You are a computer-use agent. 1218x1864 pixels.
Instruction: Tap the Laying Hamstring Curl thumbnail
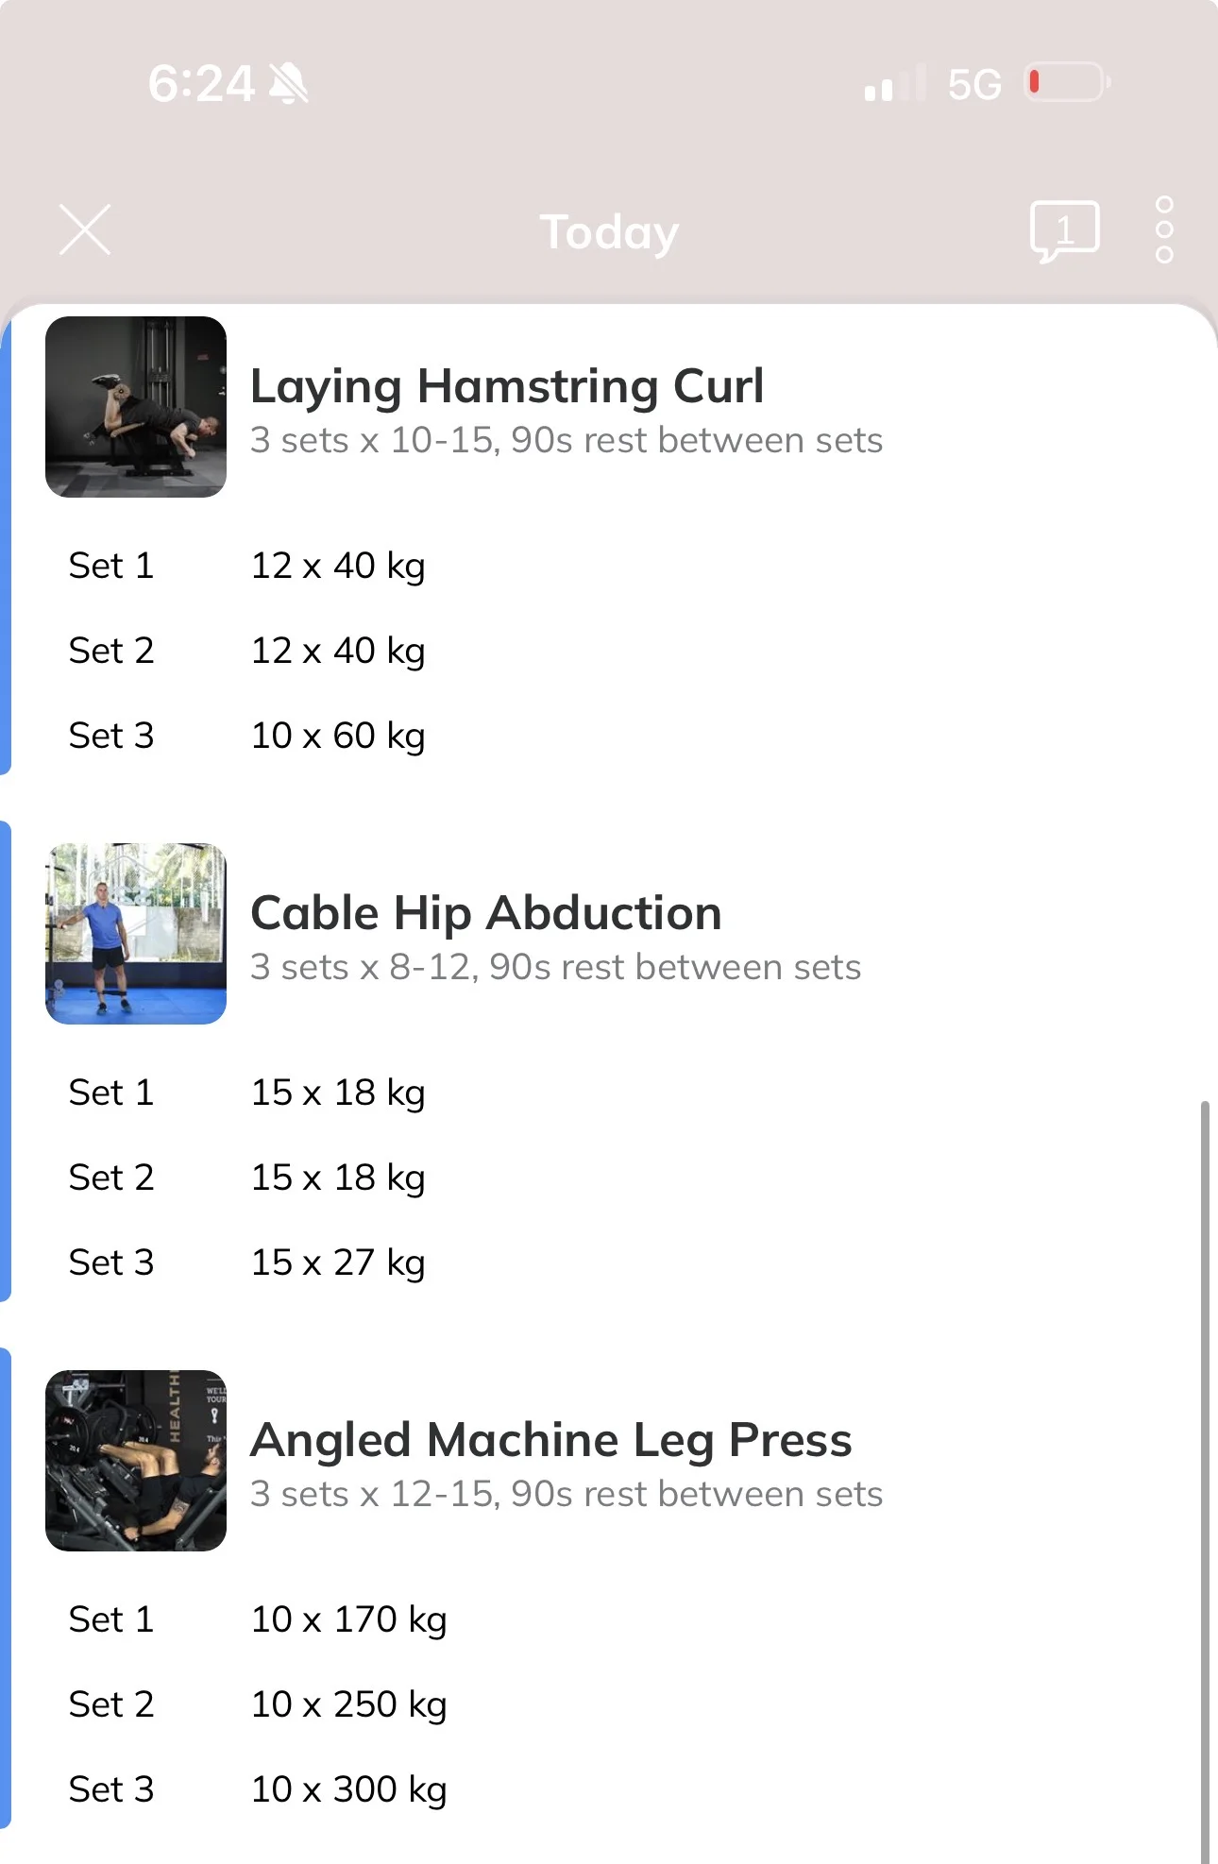pyautogui.click(x=136, y=407)
